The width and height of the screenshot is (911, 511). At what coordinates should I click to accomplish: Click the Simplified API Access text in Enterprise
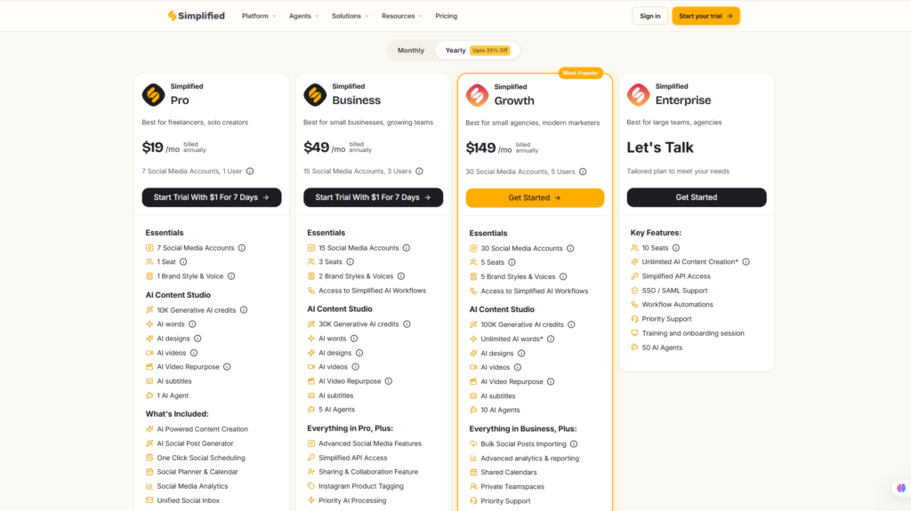click(x=676, y=276)
